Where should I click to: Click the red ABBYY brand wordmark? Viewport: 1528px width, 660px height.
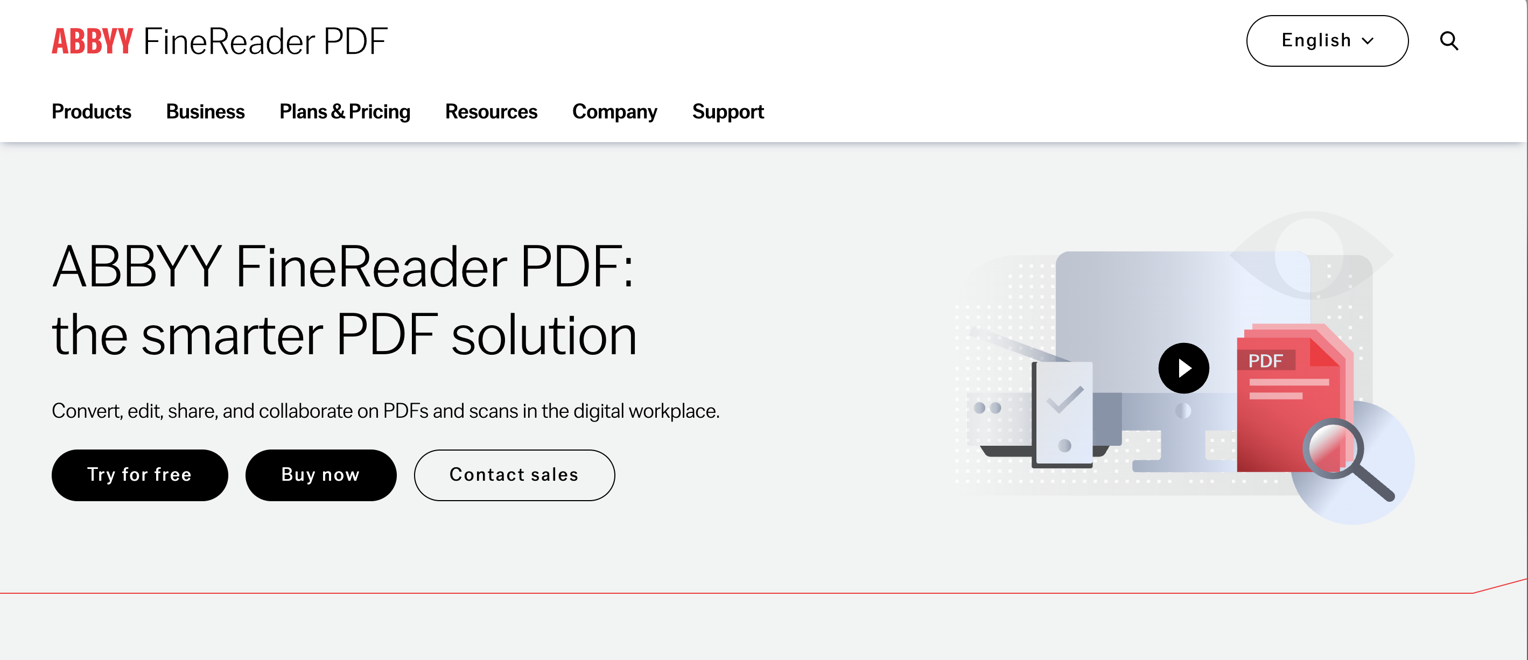click(92, 41)
